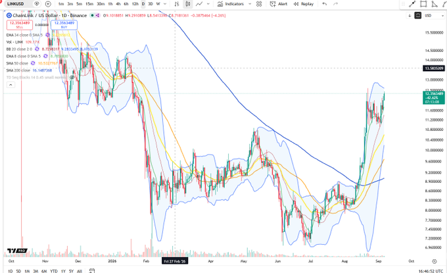Click the compare symbol plus icon

[48, 4]
